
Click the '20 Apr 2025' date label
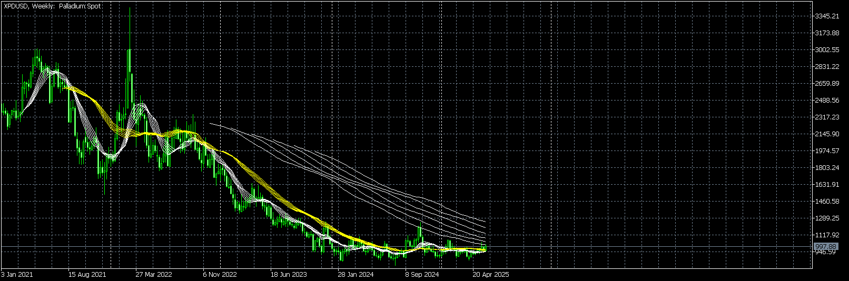[491, 274]
